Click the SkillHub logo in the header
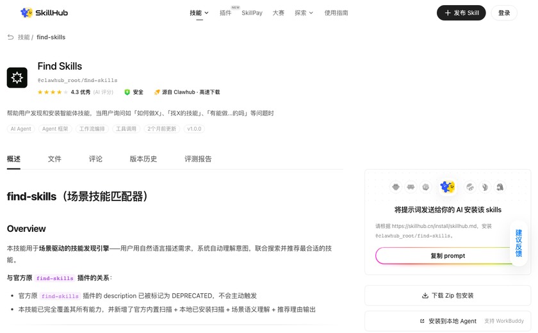Image resolution: width=538 pixels, height=333 pixels. [44, 13]
